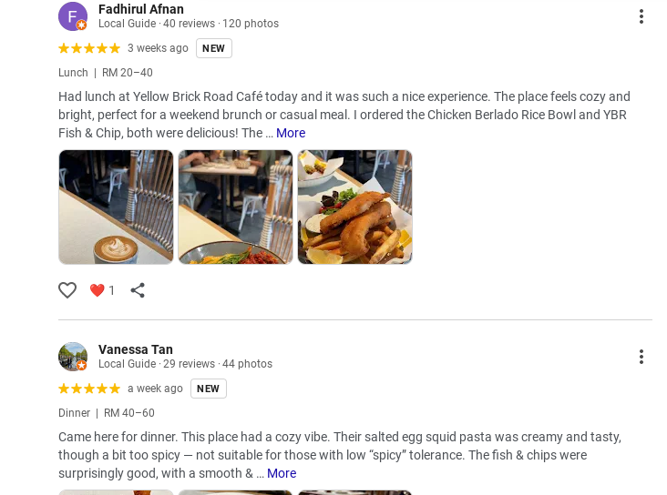Open Vanessa Tan's profile avatar

click(73, 357)
